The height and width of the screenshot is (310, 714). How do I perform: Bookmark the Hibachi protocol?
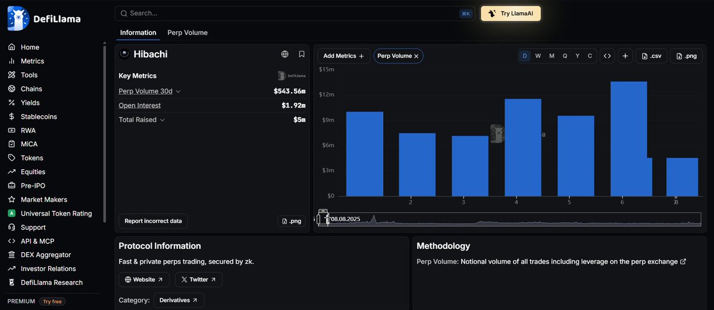[x=302, y=54]
